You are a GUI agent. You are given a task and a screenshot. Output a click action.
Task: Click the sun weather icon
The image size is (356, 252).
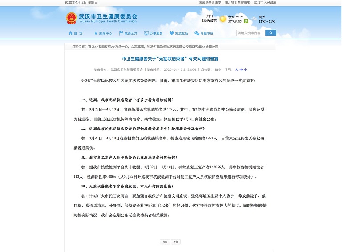pyautogui.click(x=223, y=19)
